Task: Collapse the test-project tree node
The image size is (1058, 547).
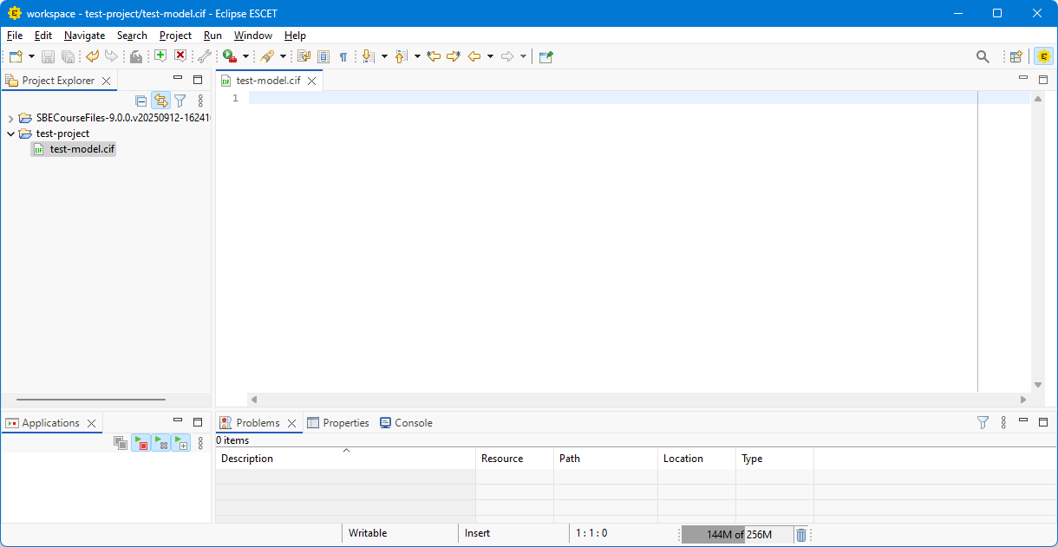Action: coord(10,133)
